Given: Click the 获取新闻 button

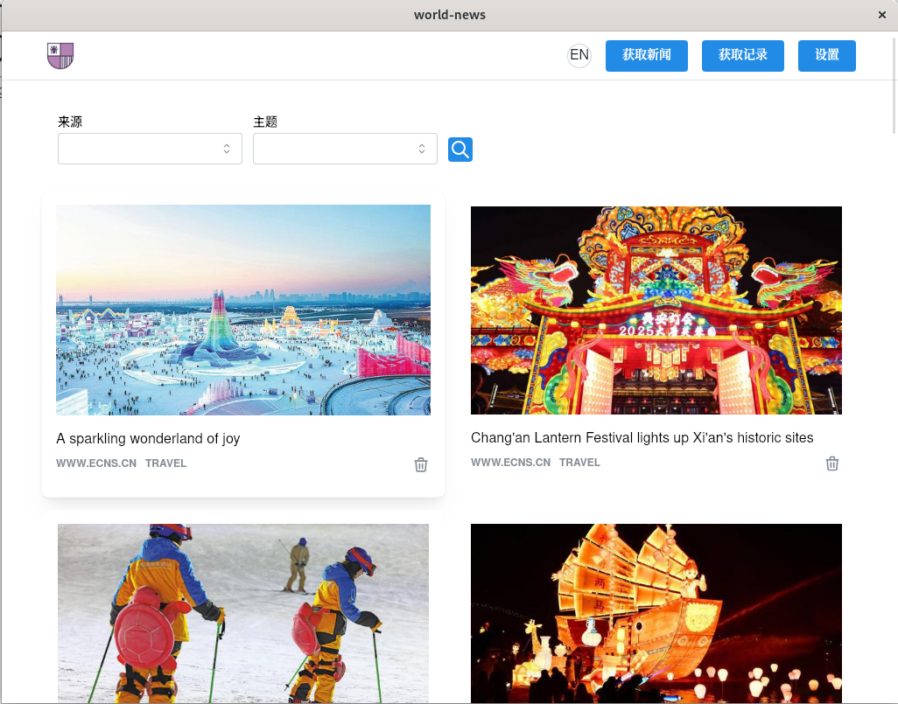Looking at the screenshot, I should (647, 55).
